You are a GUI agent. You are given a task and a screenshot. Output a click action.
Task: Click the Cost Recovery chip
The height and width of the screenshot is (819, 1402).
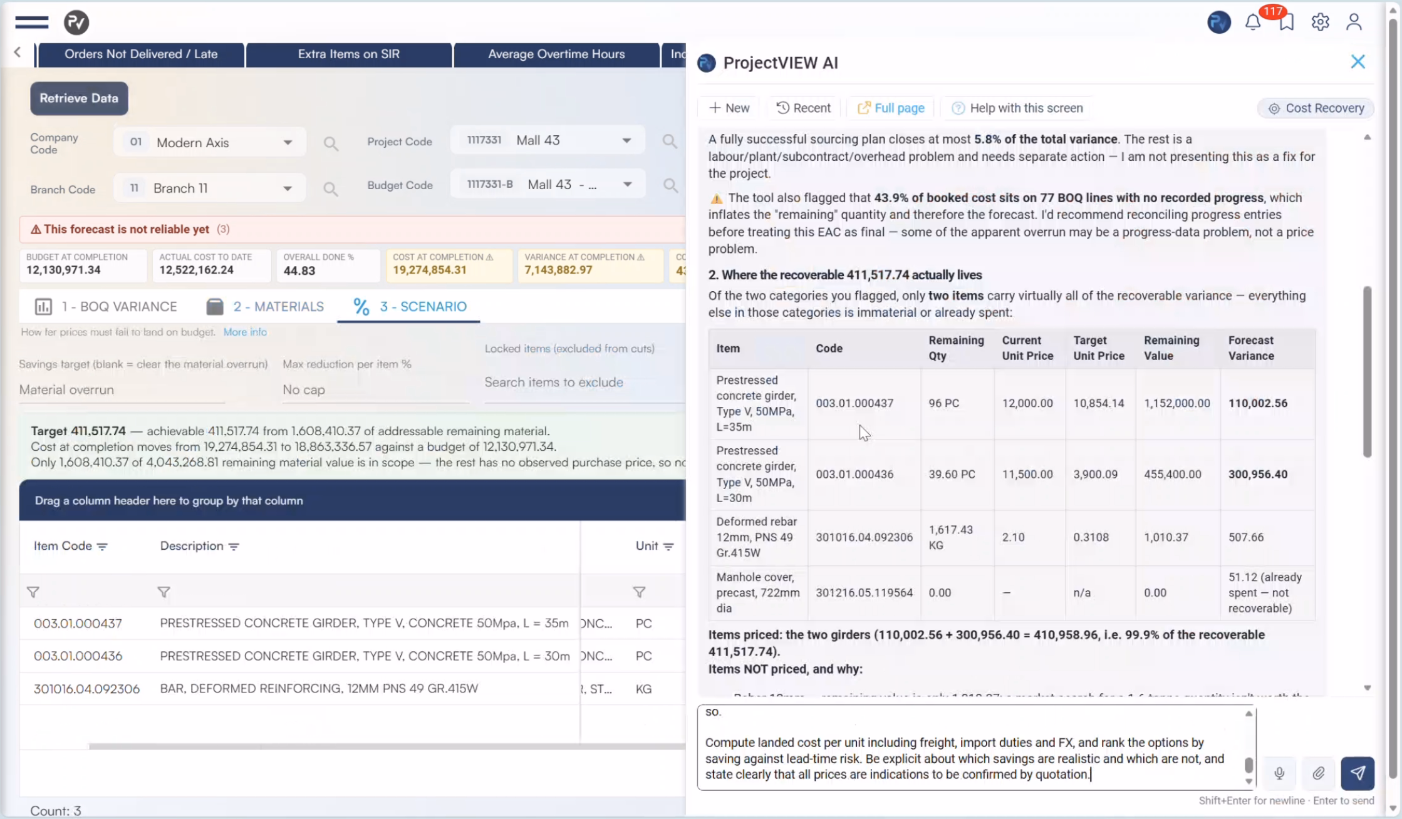[x=1316, y=108]
